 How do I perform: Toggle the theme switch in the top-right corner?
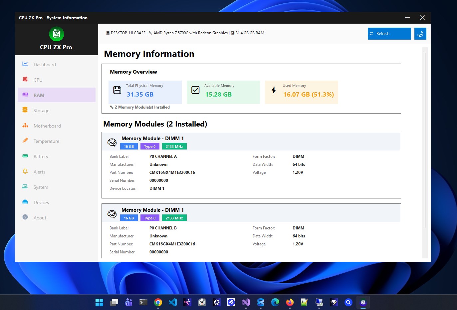[420, 33]
